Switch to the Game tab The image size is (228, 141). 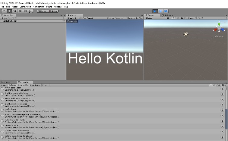(74, 15)
